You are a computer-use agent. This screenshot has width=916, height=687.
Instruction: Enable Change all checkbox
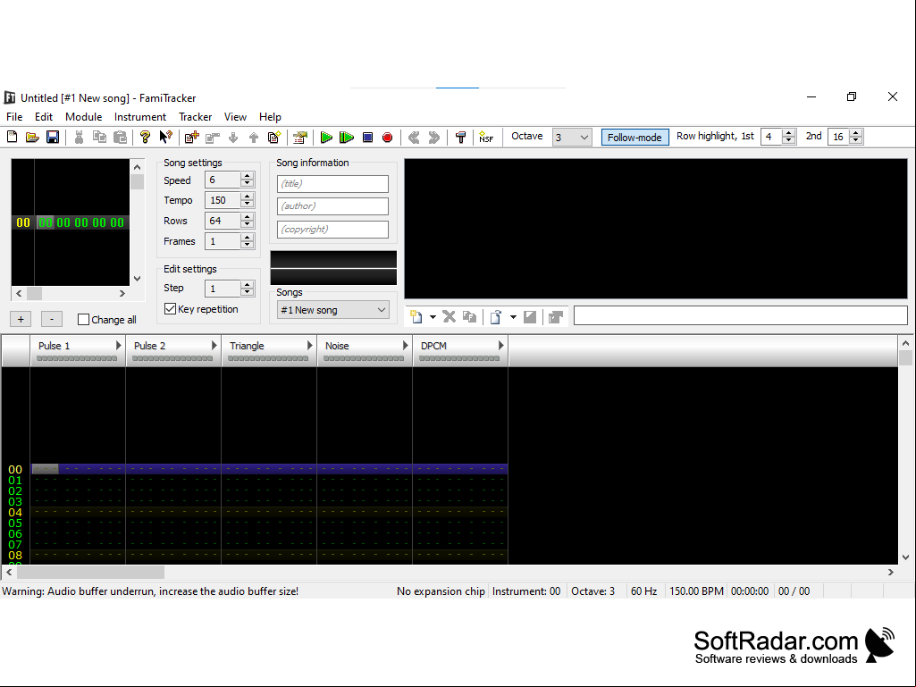[83, 320]
